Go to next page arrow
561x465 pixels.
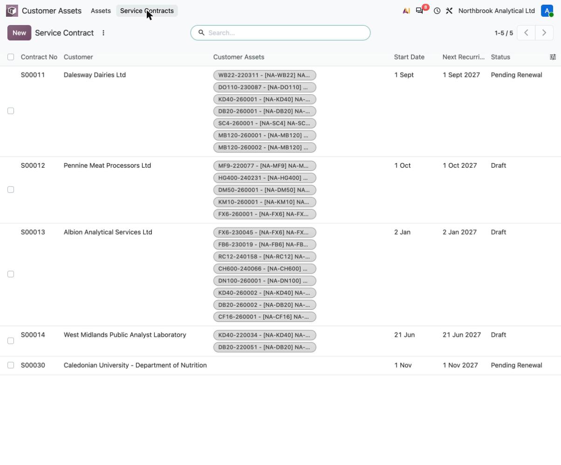pyautogui.click(x=544, y=33)
